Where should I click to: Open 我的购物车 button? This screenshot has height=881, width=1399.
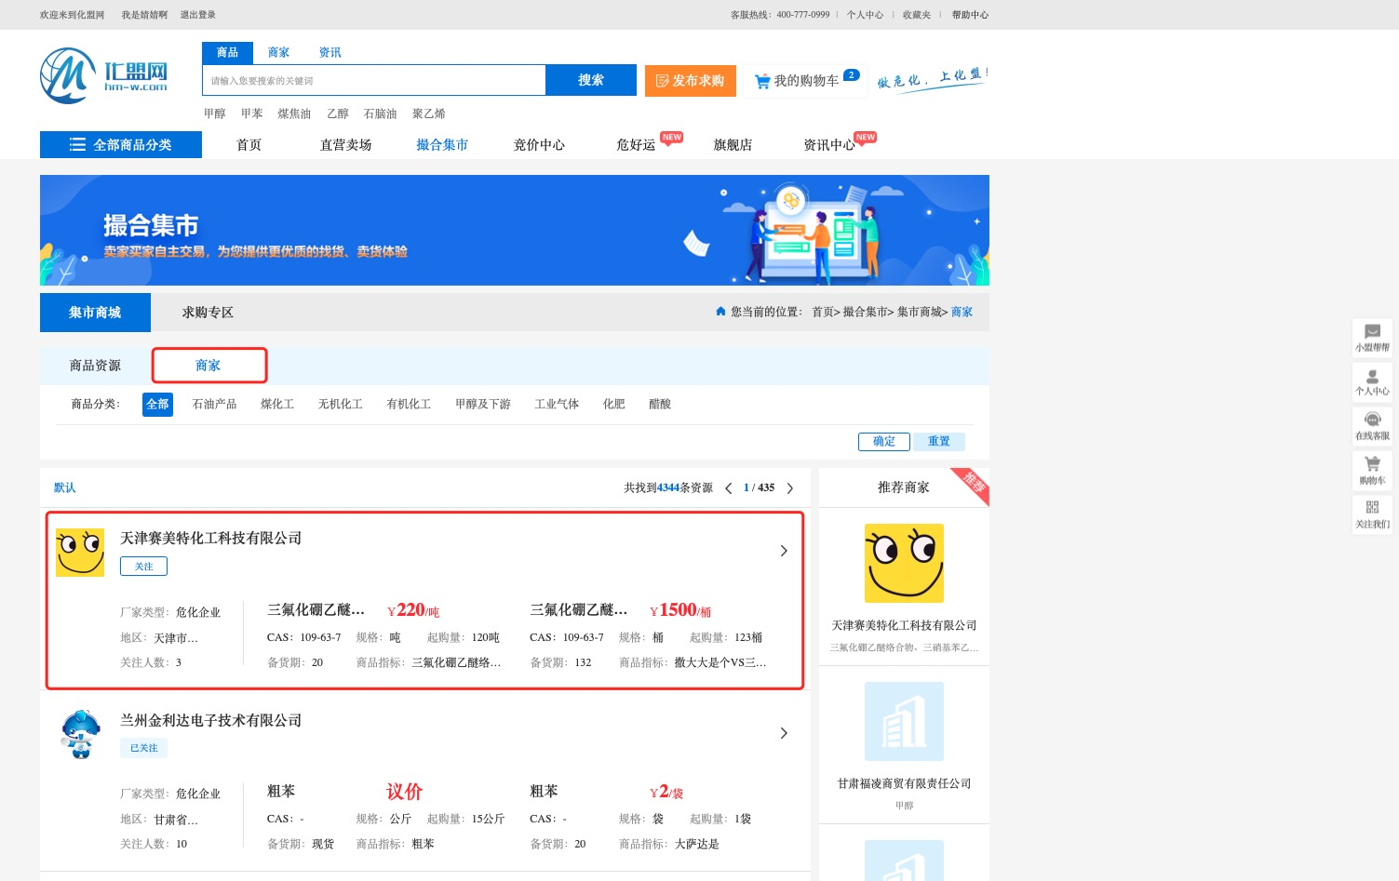(x=805, y=81)
